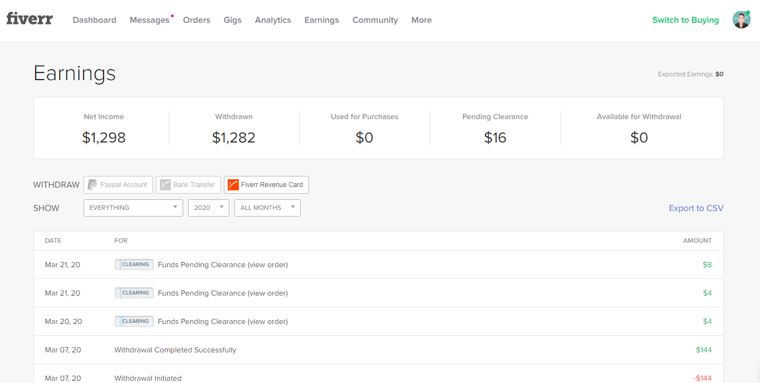Click Switch to Buying
This screenshot has width=760, height=383.
685,20
